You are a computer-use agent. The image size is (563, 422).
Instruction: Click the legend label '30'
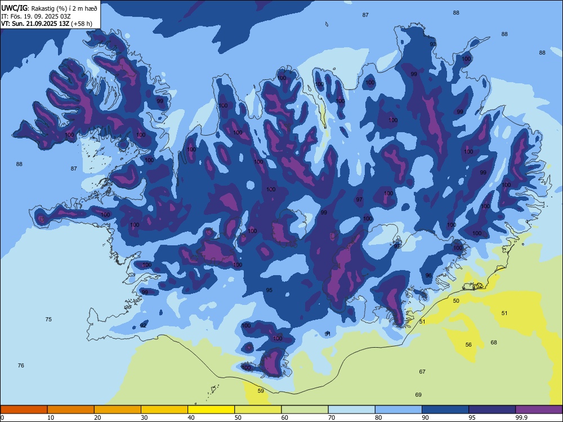144,417
